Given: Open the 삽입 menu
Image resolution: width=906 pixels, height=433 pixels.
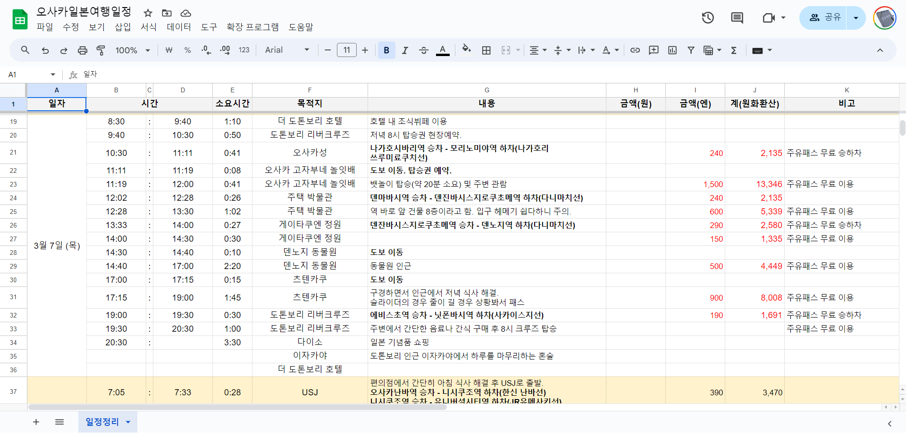Looking at the screenshot, I should tap(123, 27).
